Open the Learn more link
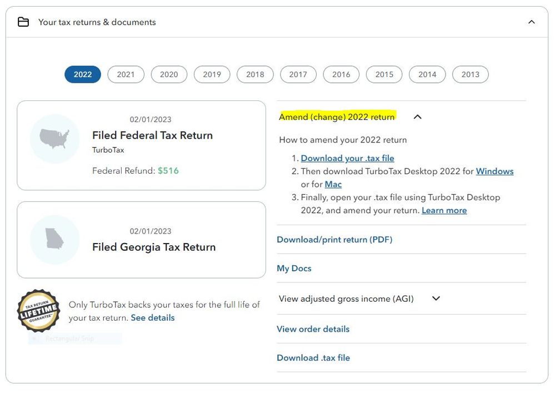555x395 pixels. click(444, 211)
